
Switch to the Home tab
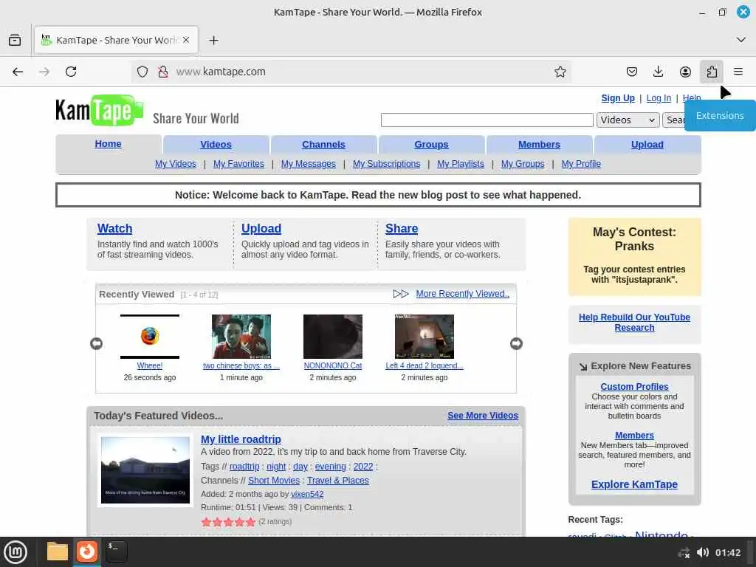click(x=108, y=144)
